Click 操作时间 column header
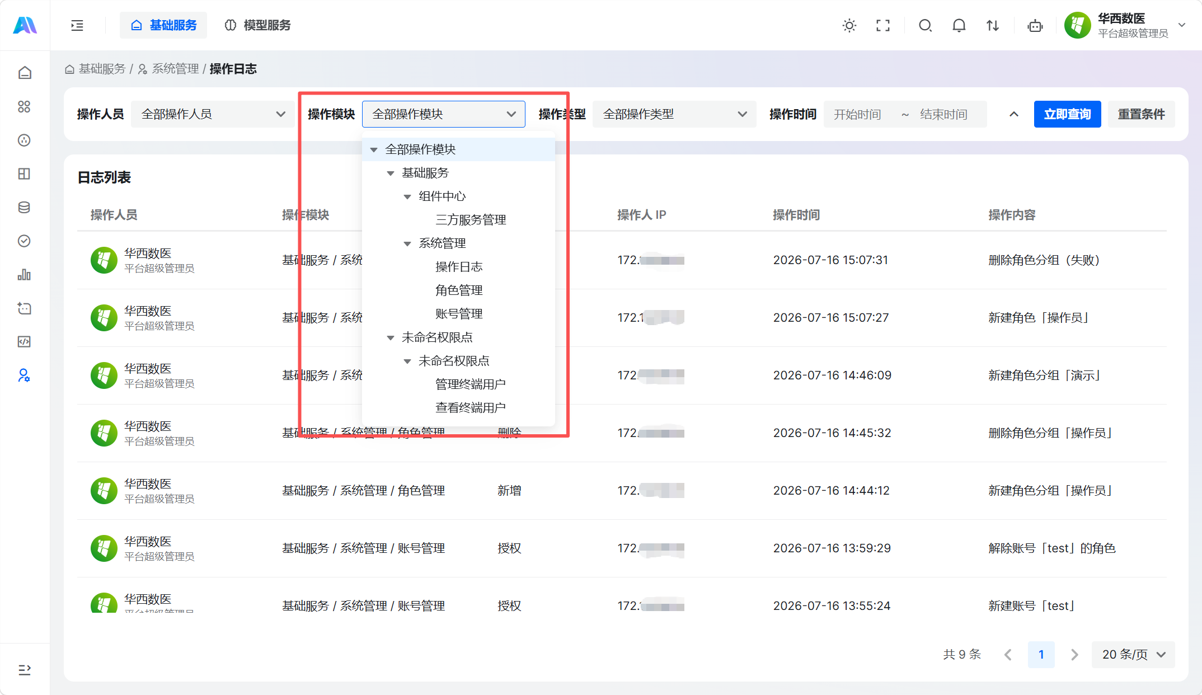1202x695 pixels. click(x=796, y=215)
